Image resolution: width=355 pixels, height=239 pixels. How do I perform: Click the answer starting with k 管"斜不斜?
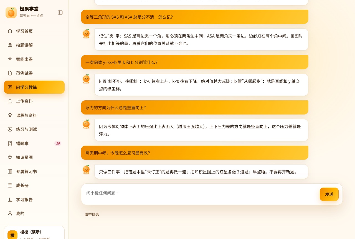tap(201, 85)
